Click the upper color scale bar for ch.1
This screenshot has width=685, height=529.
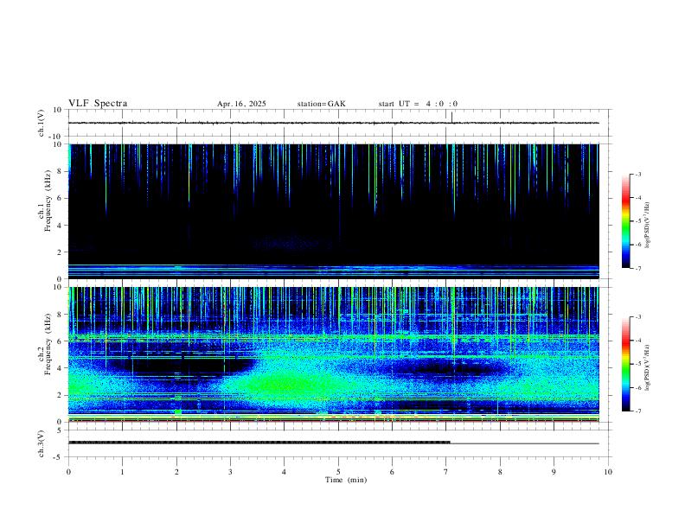pyautogui.click(x=626, y=221)
